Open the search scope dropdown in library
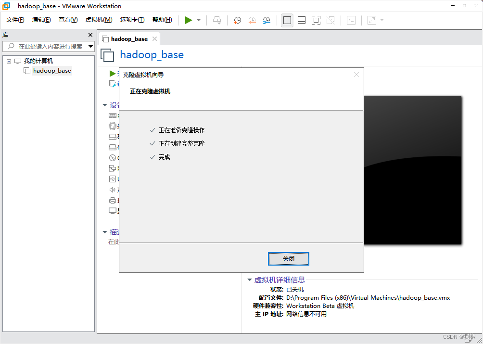Viewport: 483px width, 344px height. click(90, 46)
